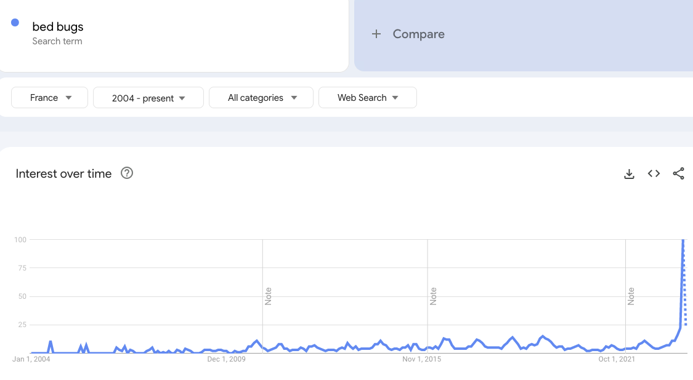Open the help tooltip beside Interest over time
The height and width of the screenshot is (380, 693).
click(x=126, y=173)
